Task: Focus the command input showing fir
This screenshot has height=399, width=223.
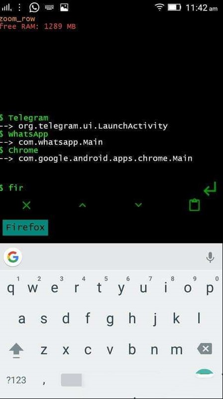Action: click(x=102, y=188)
